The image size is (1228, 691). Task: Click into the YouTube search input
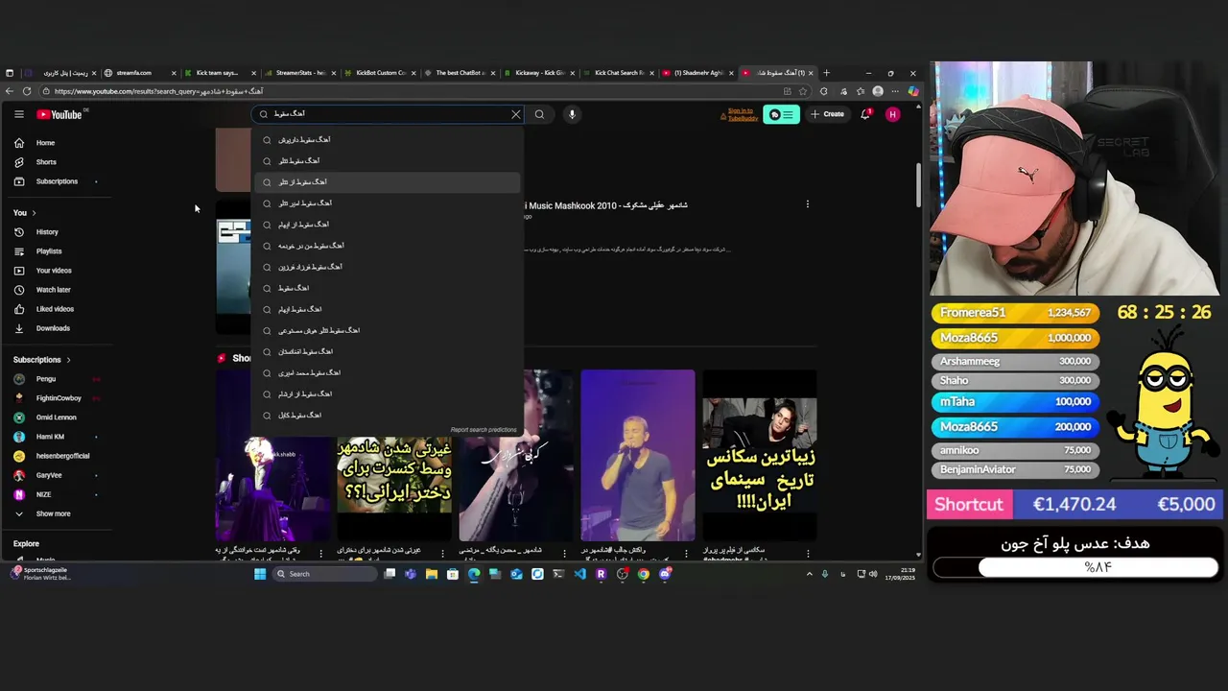point(389,114)
